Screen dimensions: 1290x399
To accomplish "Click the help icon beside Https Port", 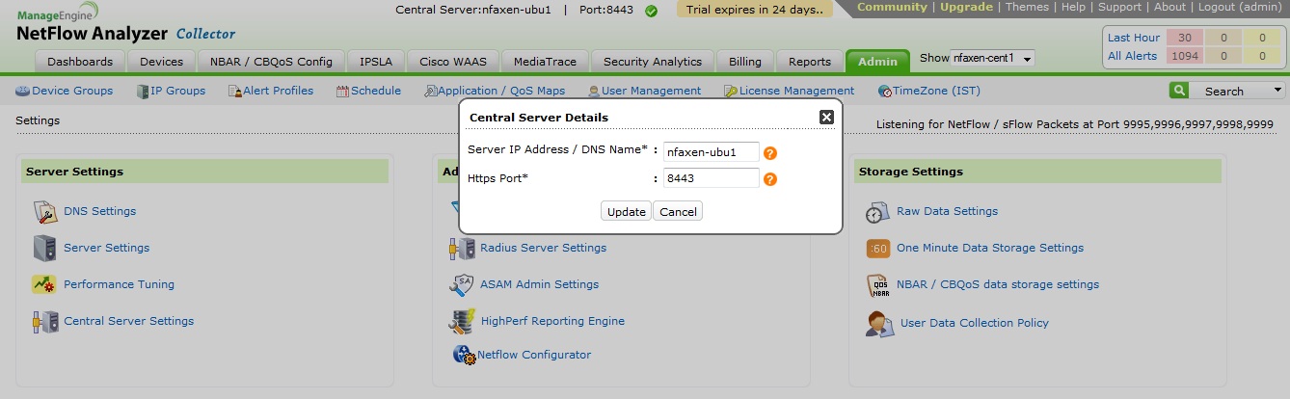I will [770, 179].
